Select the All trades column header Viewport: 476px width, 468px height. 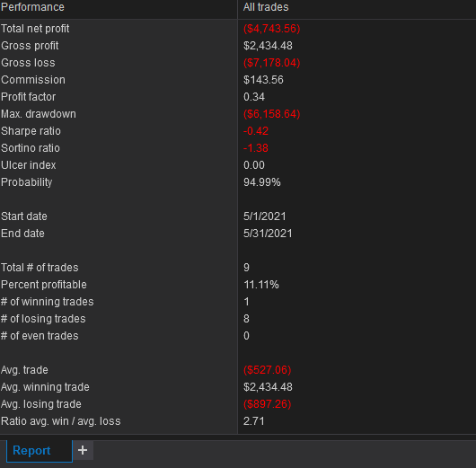point(266,7)
